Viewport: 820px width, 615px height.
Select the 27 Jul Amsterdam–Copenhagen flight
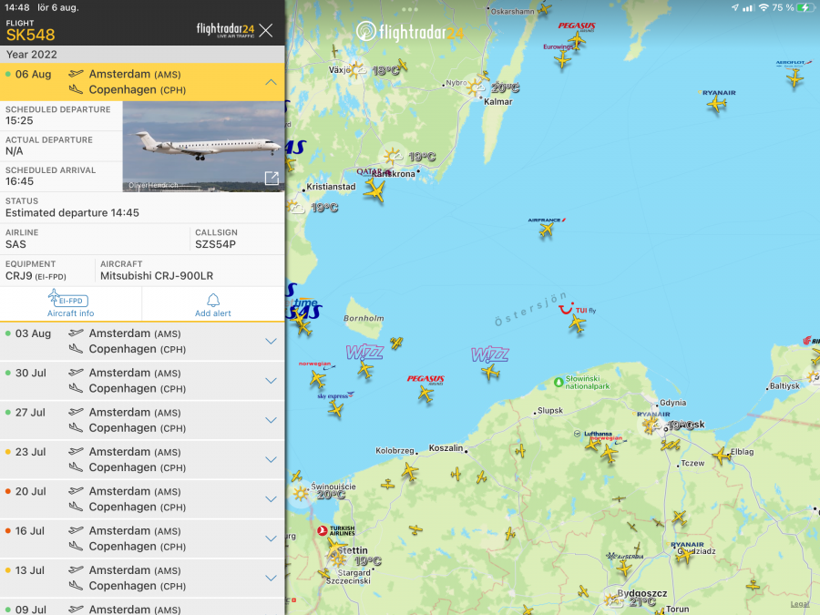[137, 420]
